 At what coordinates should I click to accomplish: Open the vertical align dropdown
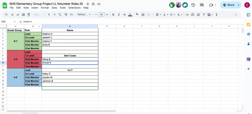coord(166,15)
